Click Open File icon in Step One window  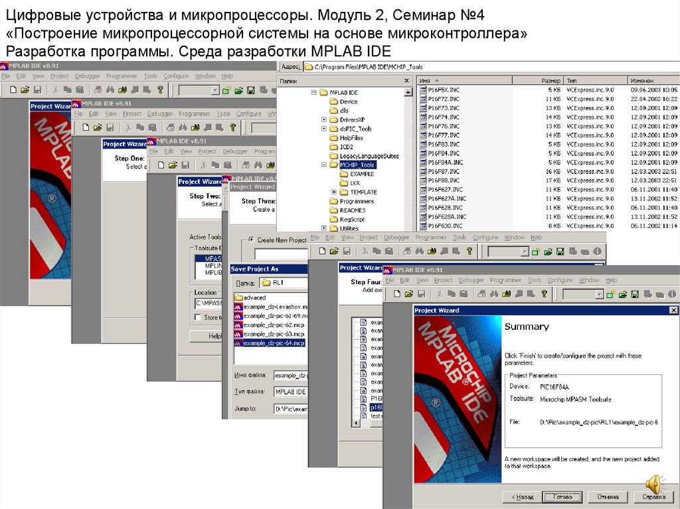click(98, 127)
